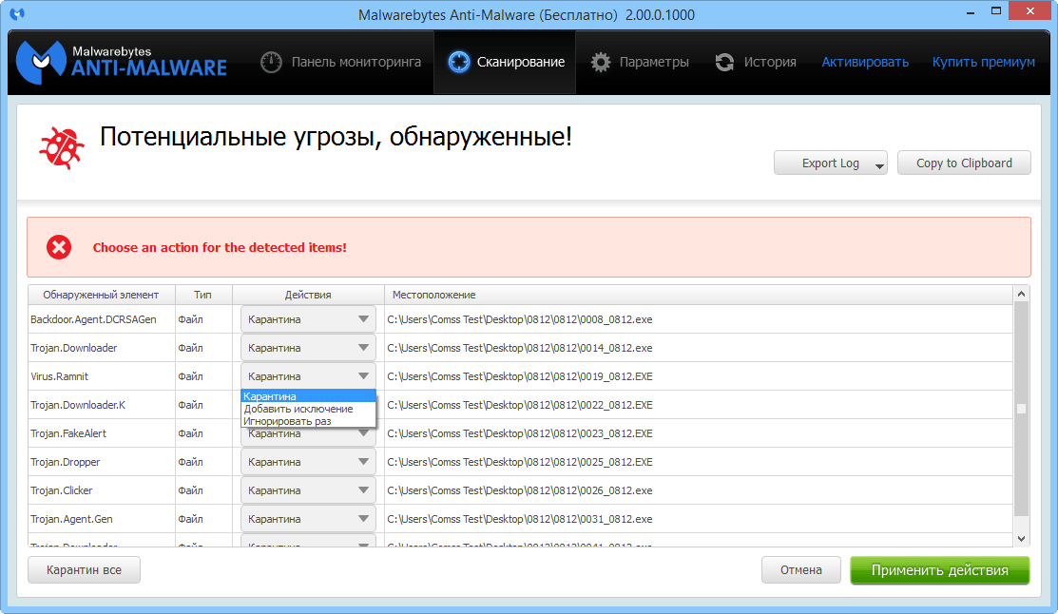The width and height of the screenshot is (1058, 614).
Task: Click the scrollbar down arrow of the threats list
Action: [1021, 536]
